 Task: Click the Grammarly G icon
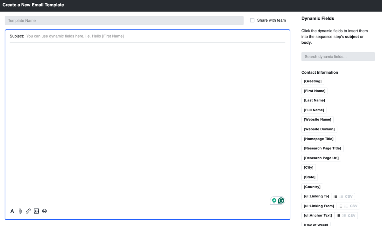point(281,201)
